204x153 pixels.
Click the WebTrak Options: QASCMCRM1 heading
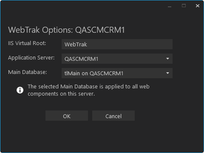pos(66,30)
